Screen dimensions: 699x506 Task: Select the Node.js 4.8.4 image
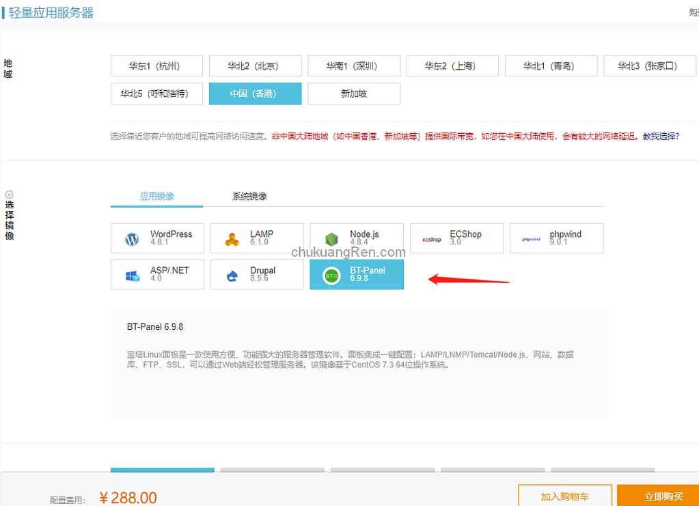pos(357,238)
